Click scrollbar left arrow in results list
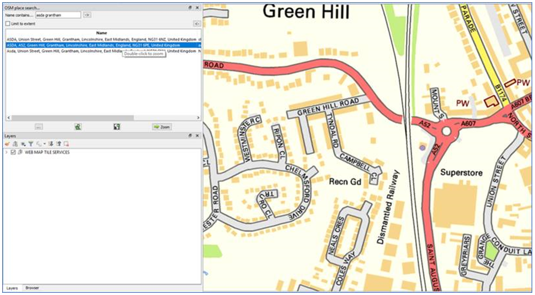The image size is (535, 295). click(8, 118)
